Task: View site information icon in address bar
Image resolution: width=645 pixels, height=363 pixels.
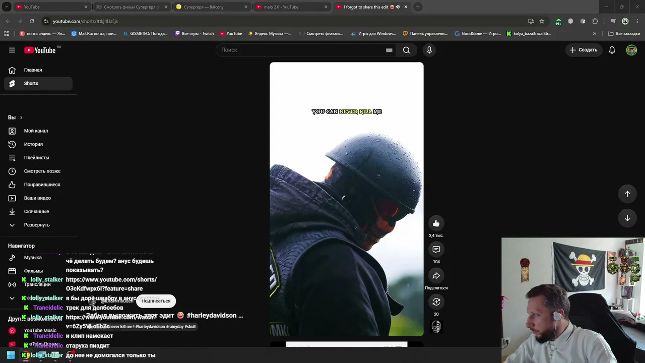Action: pos(46,21)
